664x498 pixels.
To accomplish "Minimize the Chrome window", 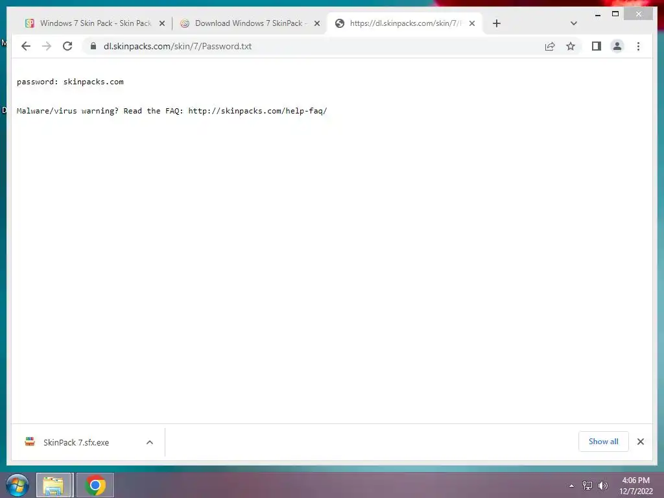I will [x=598, y=14].
